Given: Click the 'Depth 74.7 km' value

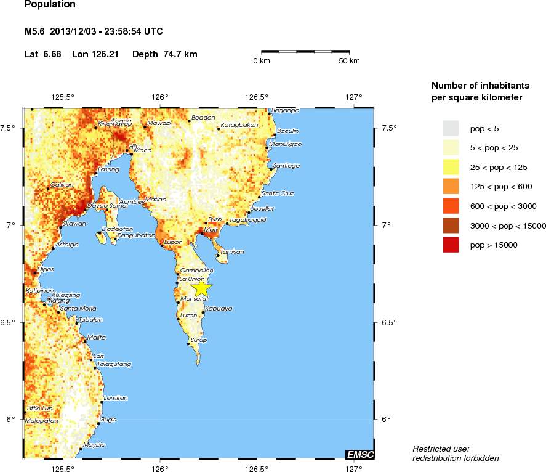Looking at the screenshot, I should (165, 54).
